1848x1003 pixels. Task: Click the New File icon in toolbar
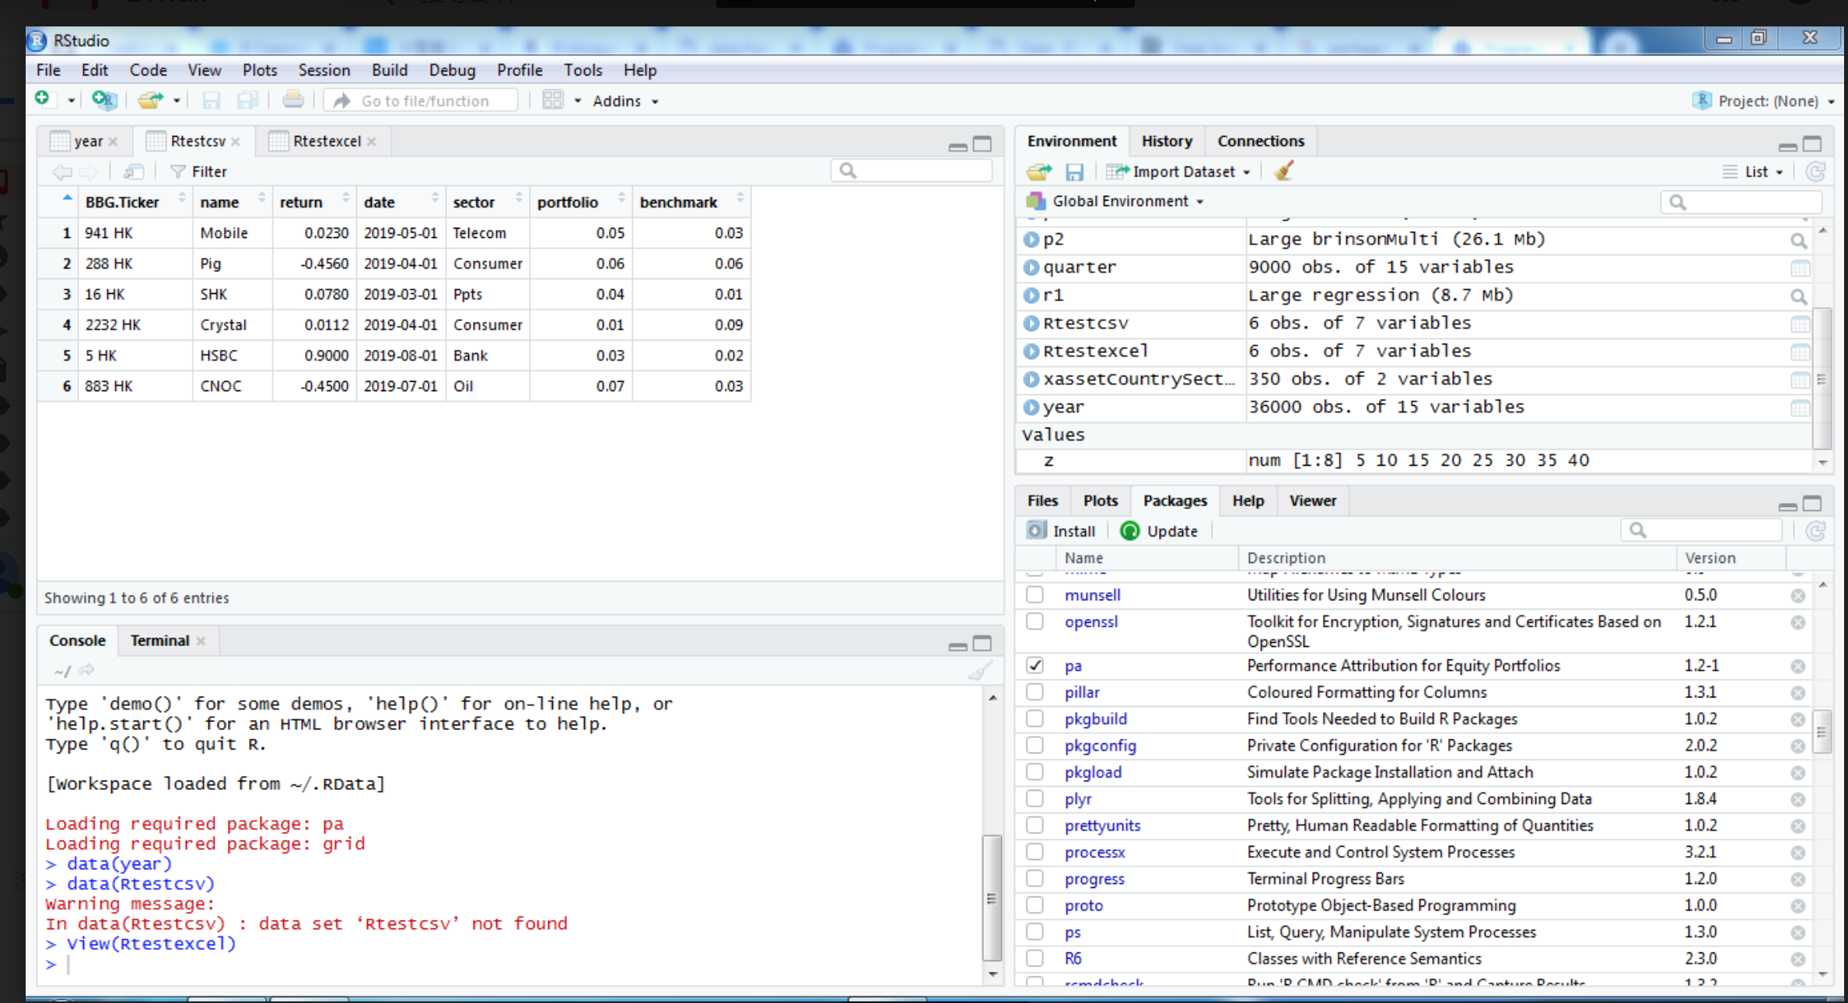[x=43, y=100]
